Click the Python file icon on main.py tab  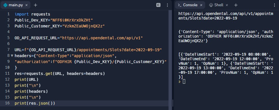pyautogui.click(x=5, y=5)
